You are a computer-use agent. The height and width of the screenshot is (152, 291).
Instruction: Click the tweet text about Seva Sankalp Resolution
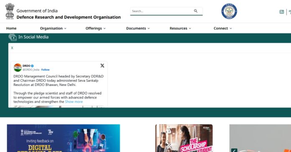(x=59, y=81)
